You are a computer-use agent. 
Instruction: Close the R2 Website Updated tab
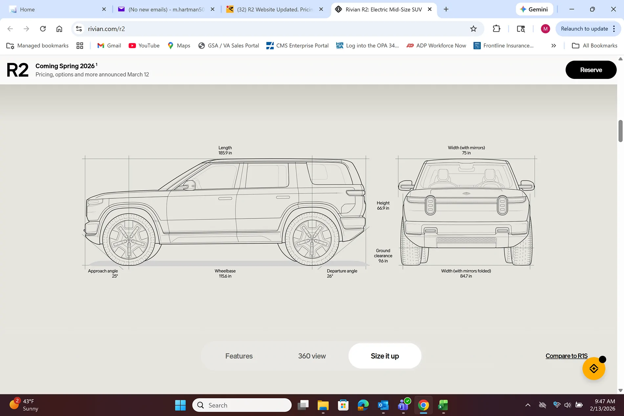(x=321, y=9)
